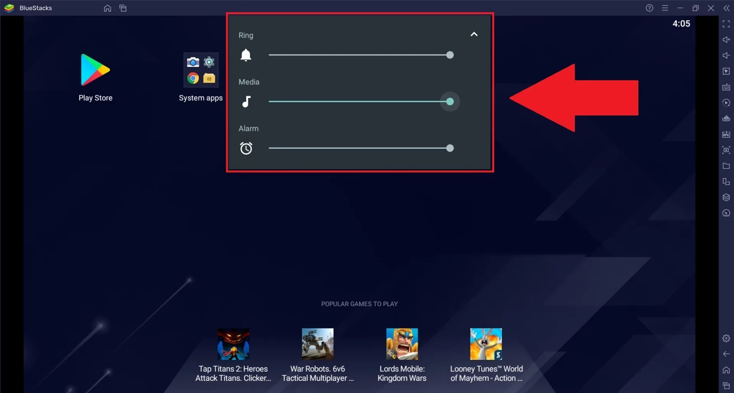This screenshot has width=734, height=393.
Task: Go to home tab in top bar
Action: tap(107, 8)
